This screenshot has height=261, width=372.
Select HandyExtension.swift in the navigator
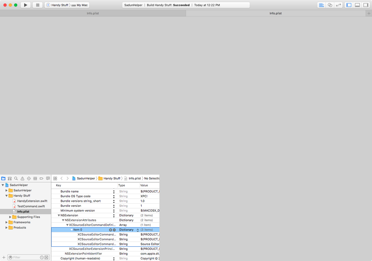(x=32, y=201)
